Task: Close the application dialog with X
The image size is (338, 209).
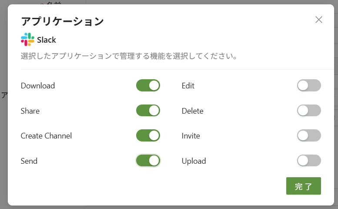Action: (319, 20)
